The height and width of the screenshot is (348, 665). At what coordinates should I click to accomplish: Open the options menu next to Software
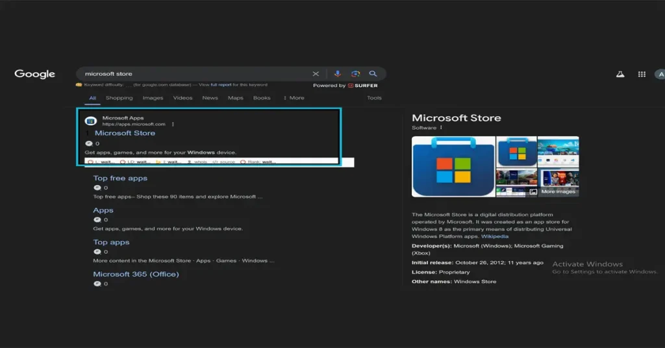441,128
